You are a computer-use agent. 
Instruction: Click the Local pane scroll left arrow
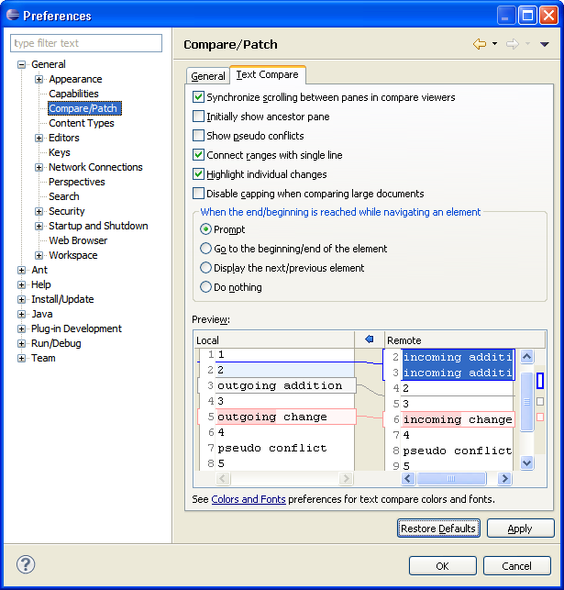point(223,479)
